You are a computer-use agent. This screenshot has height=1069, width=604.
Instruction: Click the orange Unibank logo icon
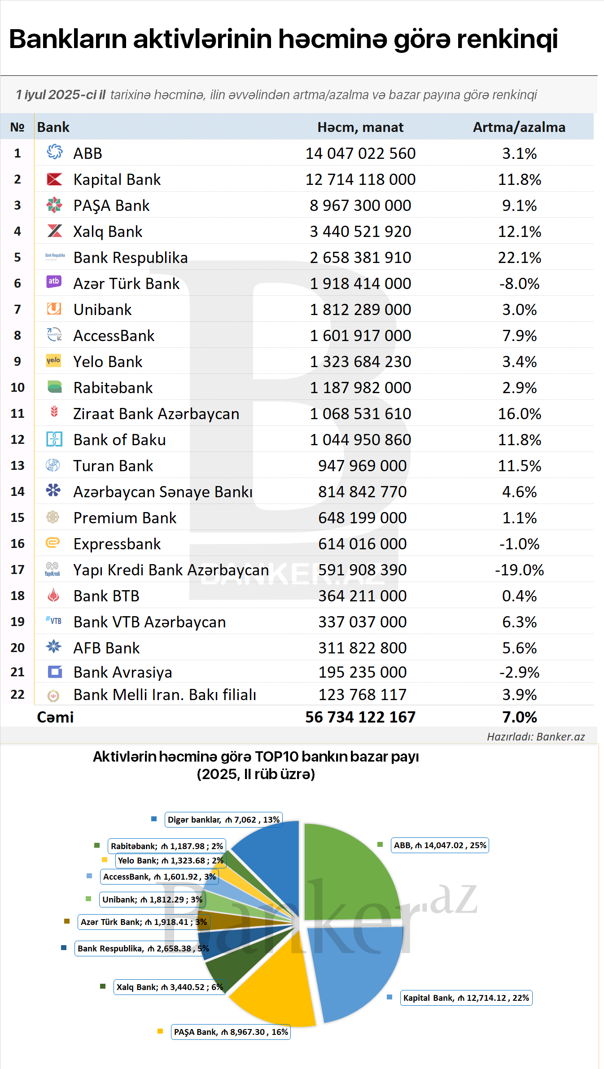pos(54,308)
